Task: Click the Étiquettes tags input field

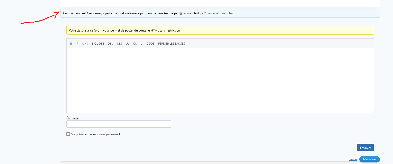Action: tap(119, 124)
